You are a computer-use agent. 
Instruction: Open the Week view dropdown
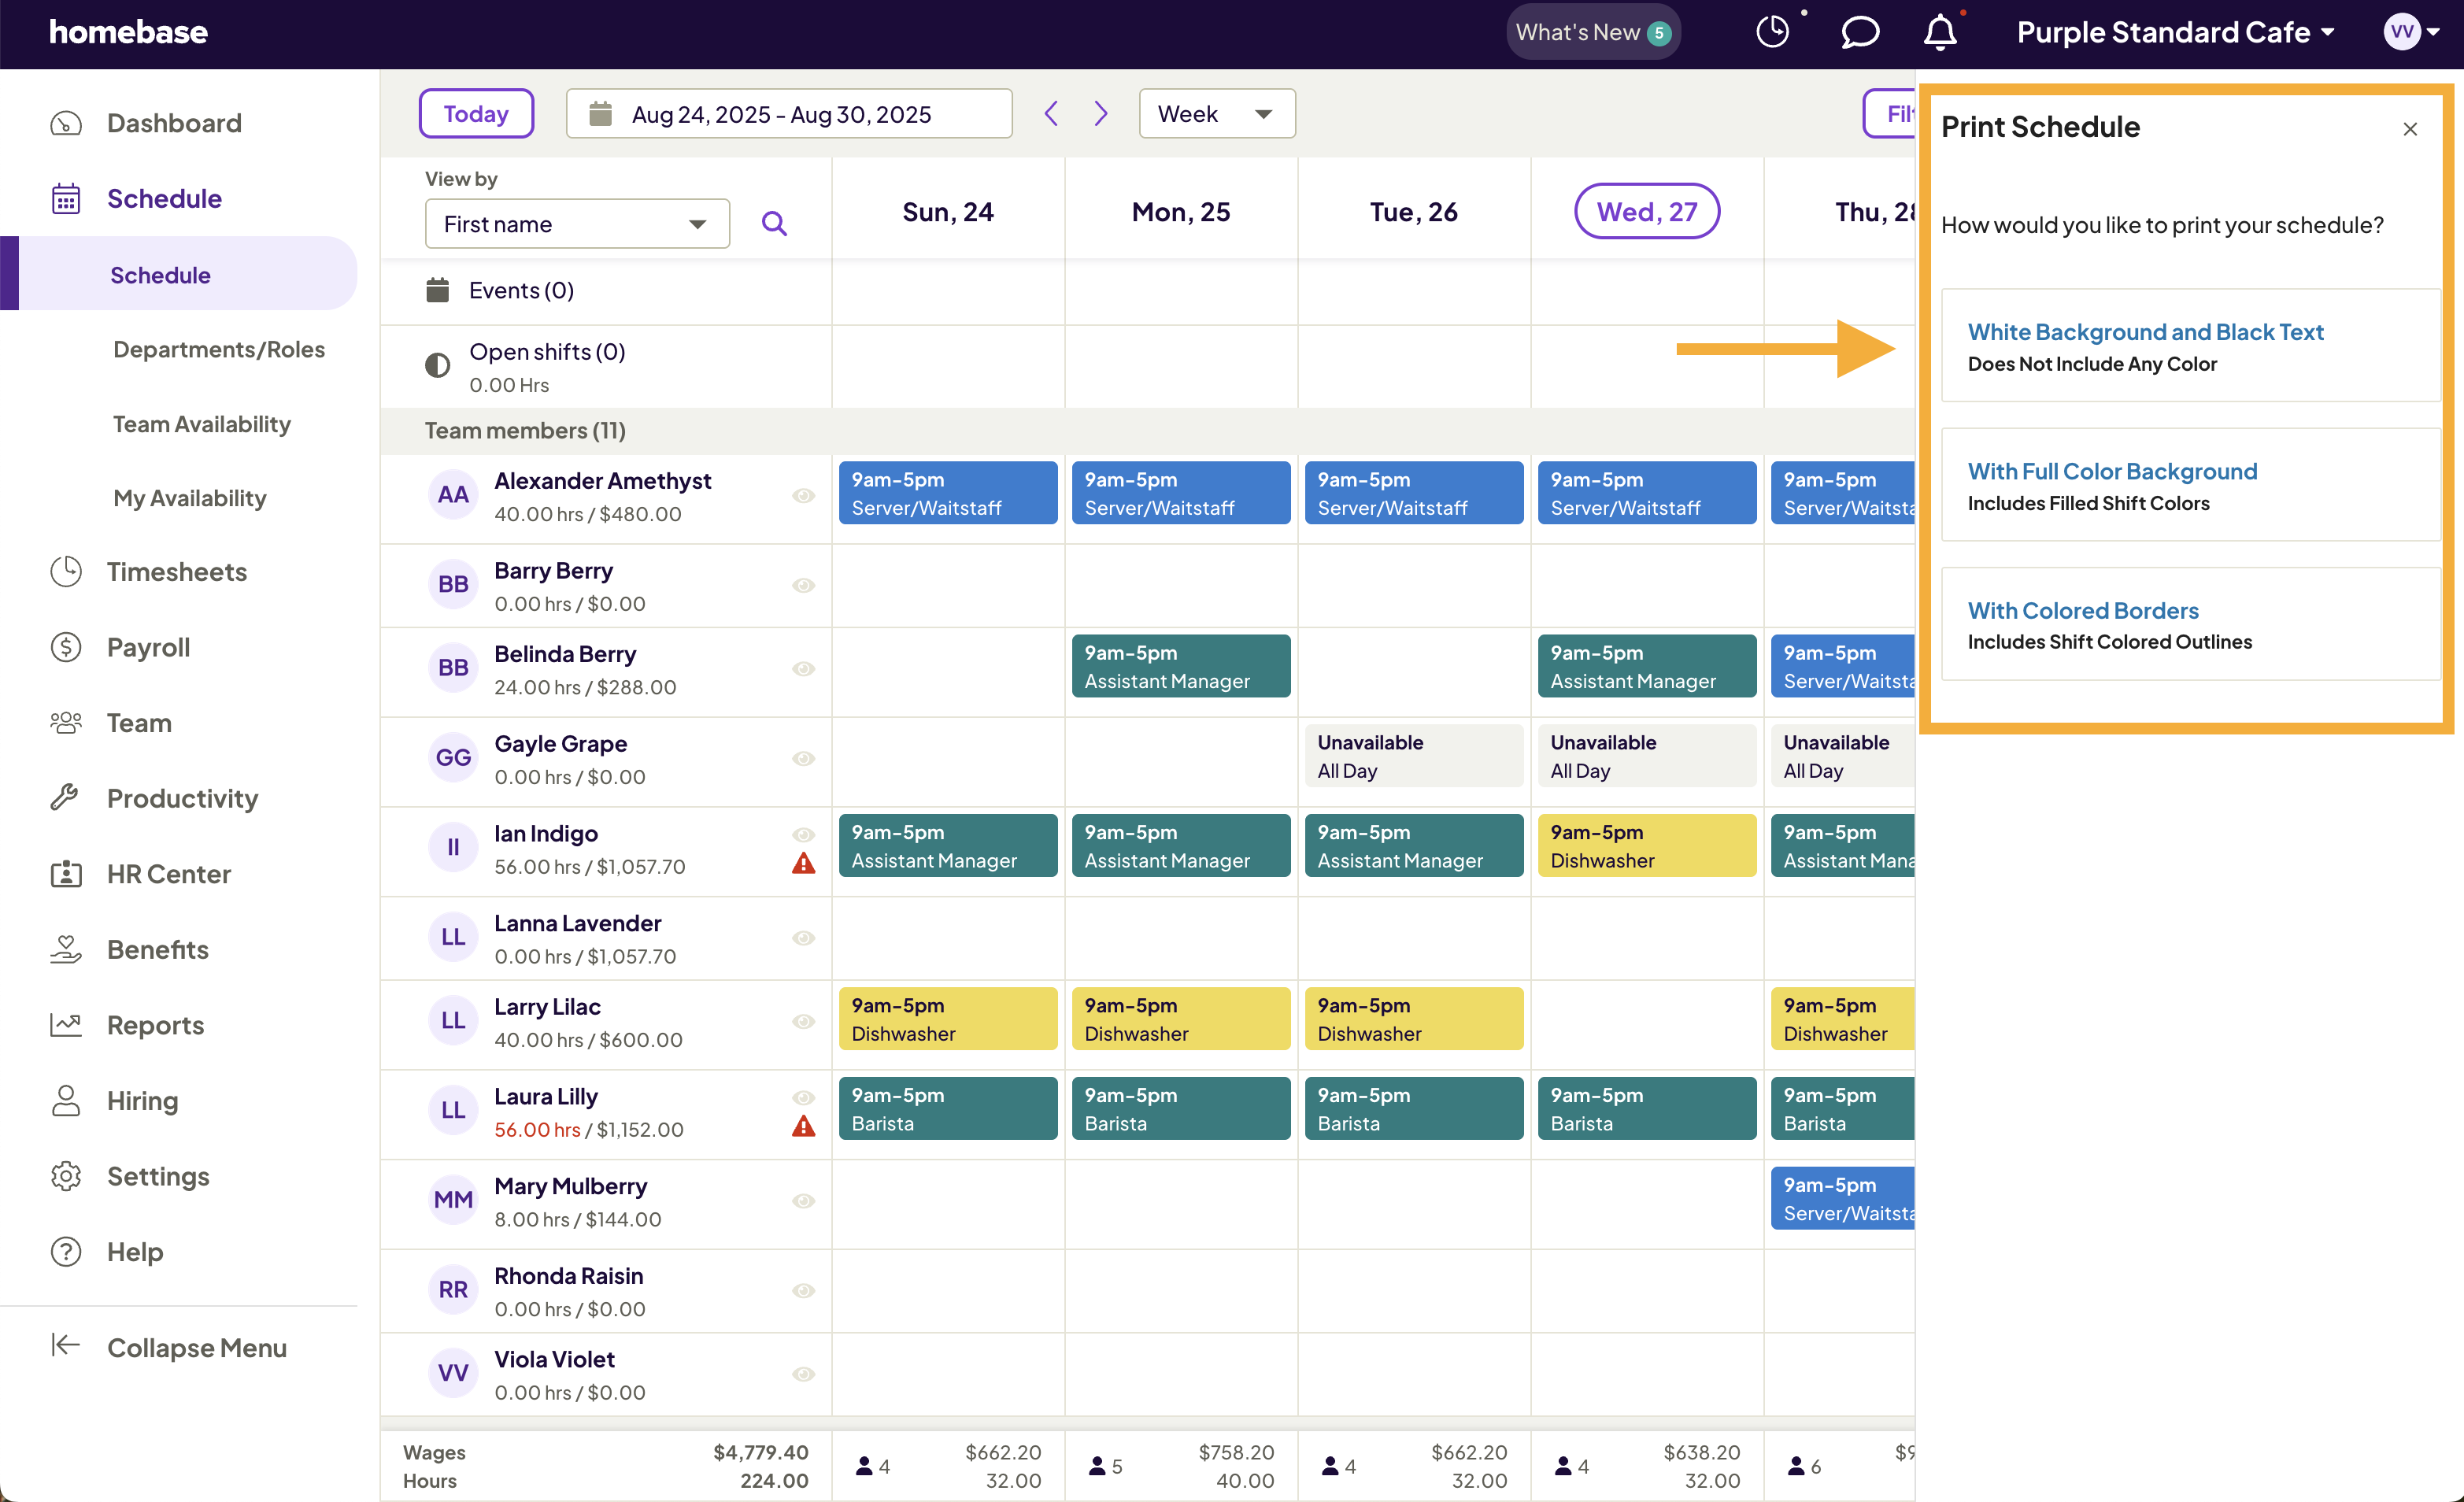pos(1216,113)
